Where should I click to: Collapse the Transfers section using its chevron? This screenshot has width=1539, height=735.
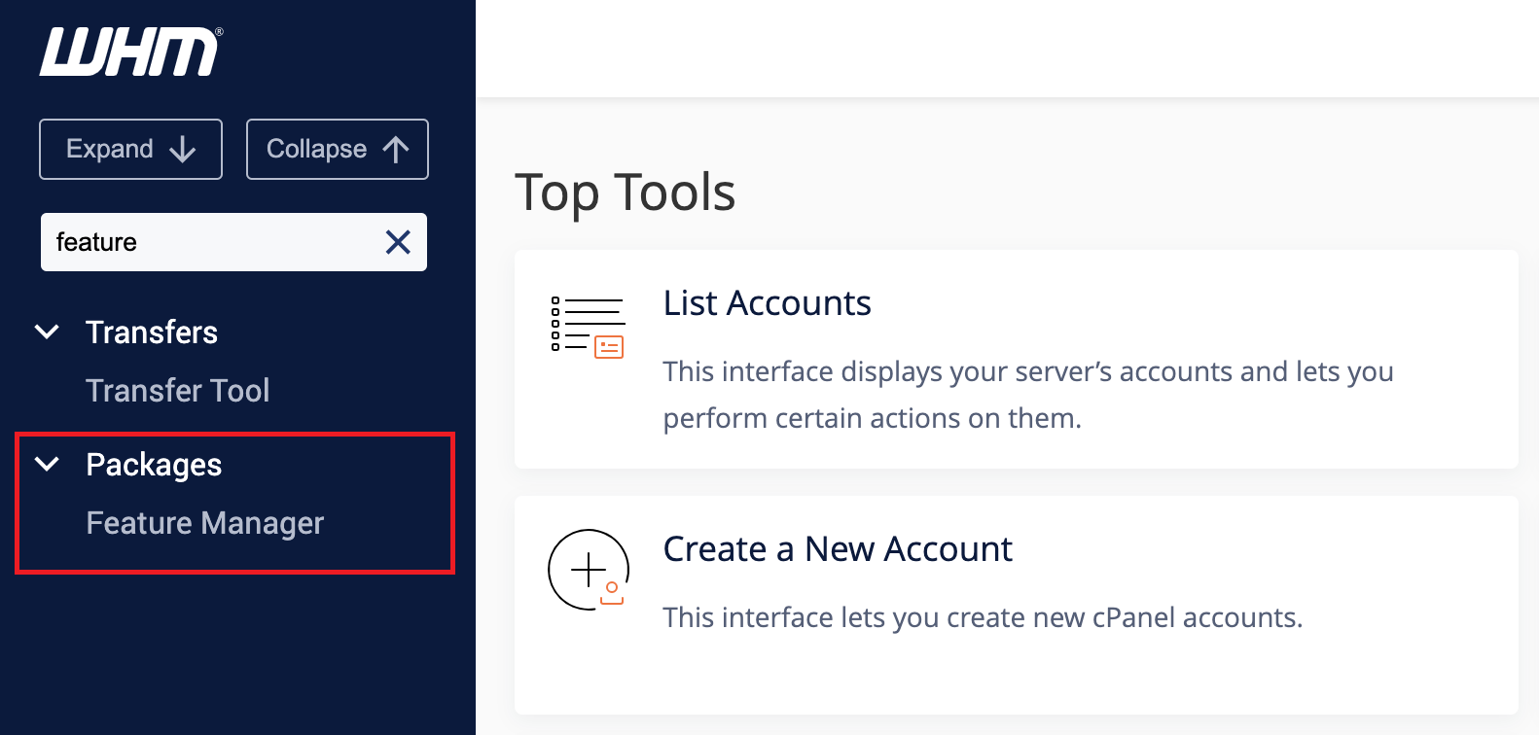click(47, 332)
